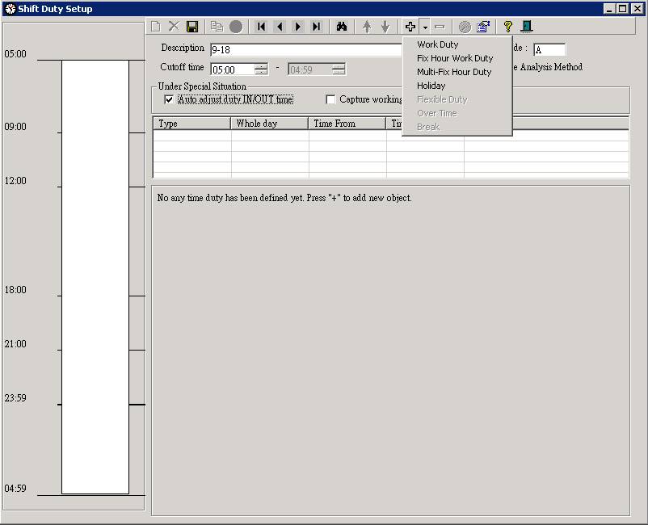Click the Type column header

[191, 124]
